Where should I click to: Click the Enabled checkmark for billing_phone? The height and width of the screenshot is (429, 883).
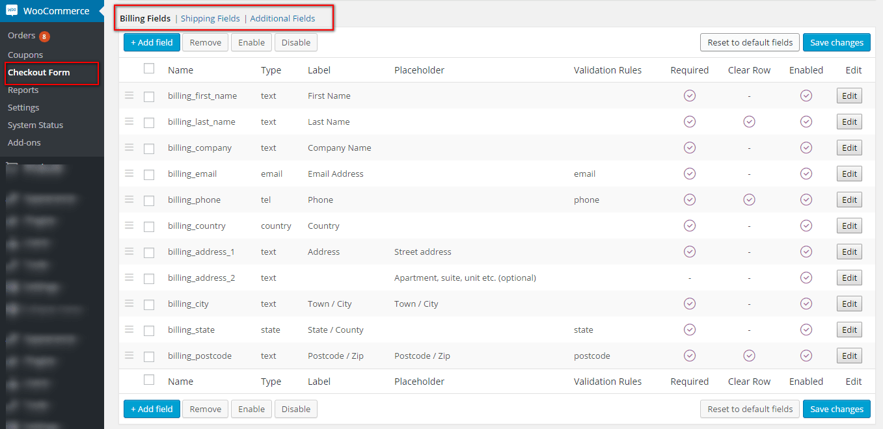pos(806,199)
